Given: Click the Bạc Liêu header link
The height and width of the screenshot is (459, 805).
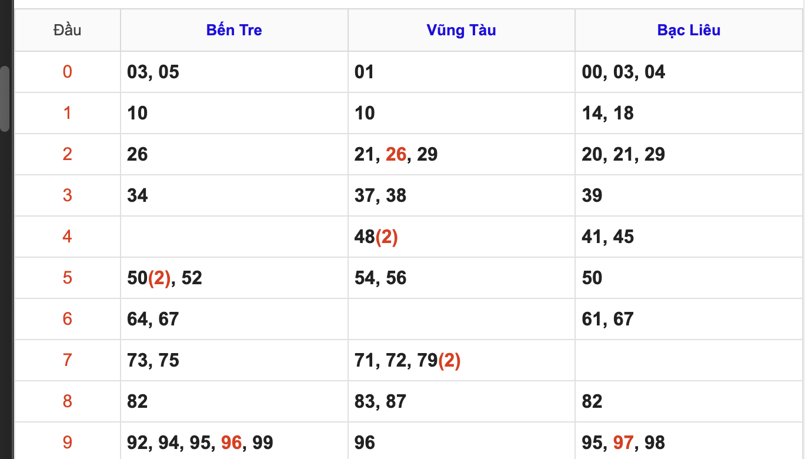Looking at the screenshot, I should coord(689,30).
